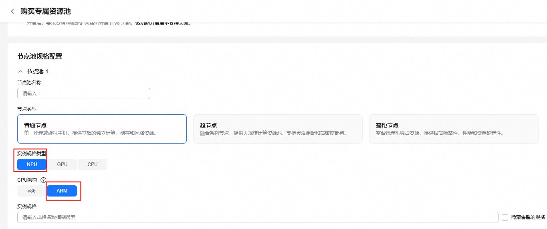547x229 pixels.
Task: Go back using the header arrow icon
Action: tap(12, 11)
